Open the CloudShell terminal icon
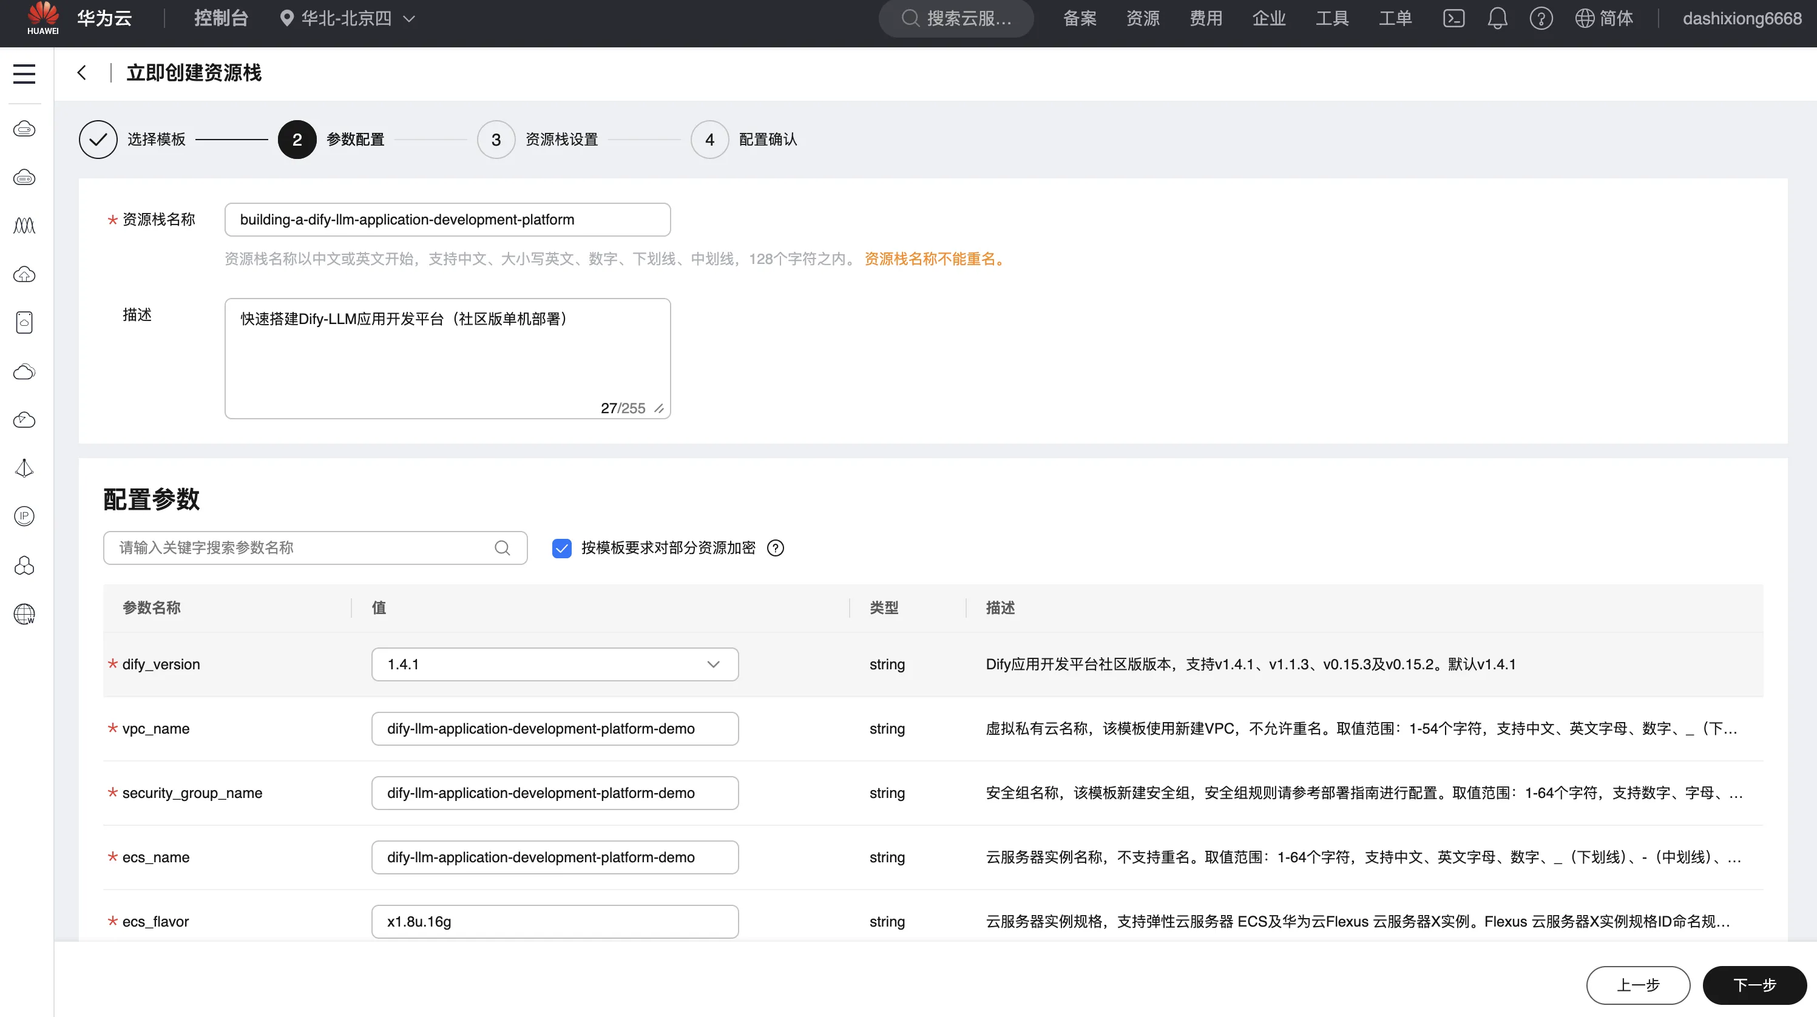 point(1453,18)
